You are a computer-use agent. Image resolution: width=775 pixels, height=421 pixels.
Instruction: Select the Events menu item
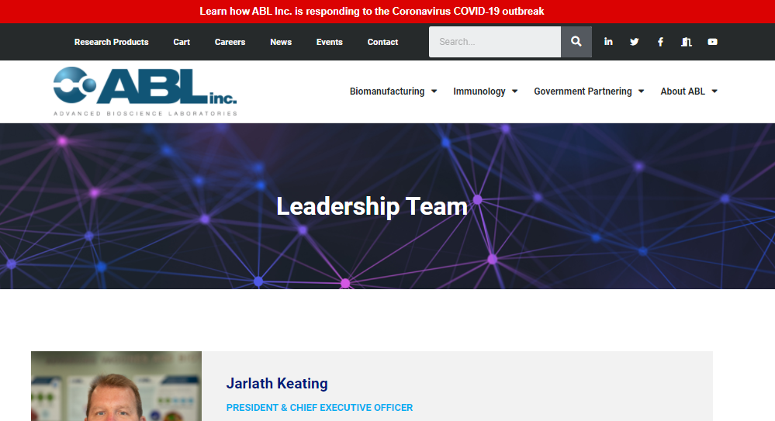329,42
